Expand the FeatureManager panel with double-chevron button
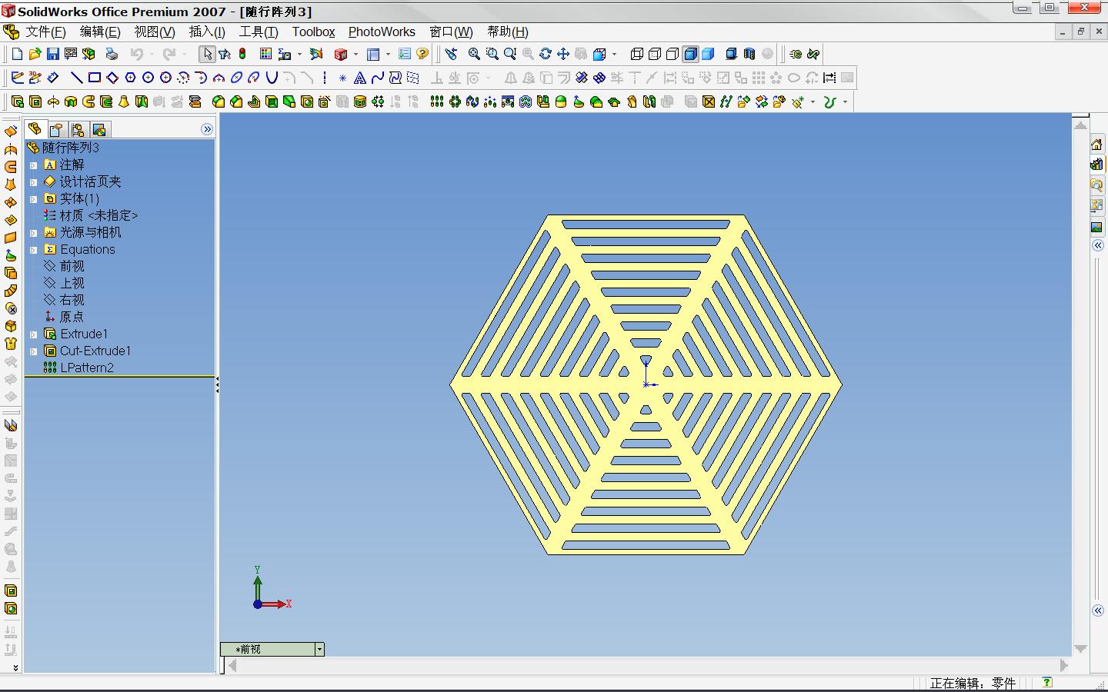1108x692 pixels. tap(207, 129)
